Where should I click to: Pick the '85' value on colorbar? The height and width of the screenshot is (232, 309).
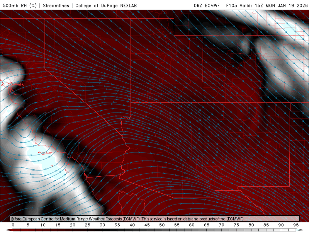coord(266,225)
